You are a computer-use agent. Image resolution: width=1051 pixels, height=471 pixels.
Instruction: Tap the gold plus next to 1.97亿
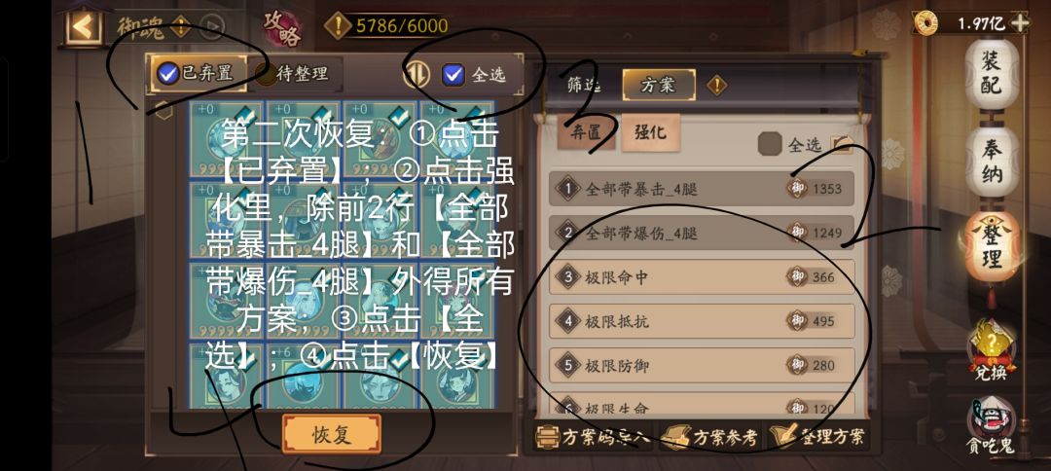click(1019, 23)
